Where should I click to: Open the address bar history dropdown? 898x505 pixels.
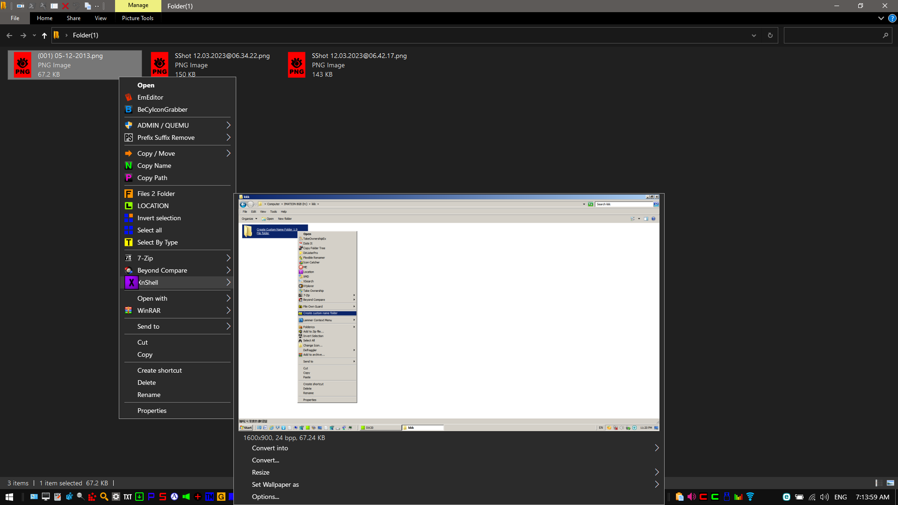(x=753, y=35)
